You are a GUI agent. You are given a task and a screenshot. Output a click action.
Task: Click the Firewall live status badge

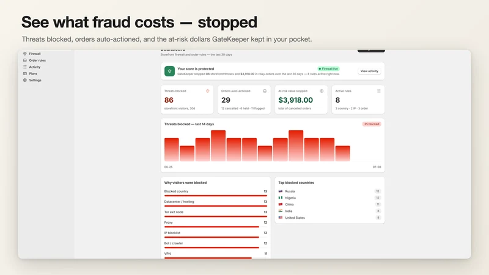coord(328,68)
